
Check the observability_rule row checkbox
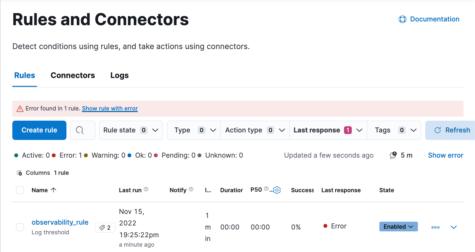tap(20, 227)
